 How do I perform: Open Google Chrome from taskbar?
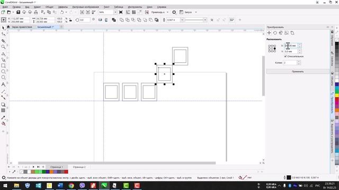[x=71, y=185]
